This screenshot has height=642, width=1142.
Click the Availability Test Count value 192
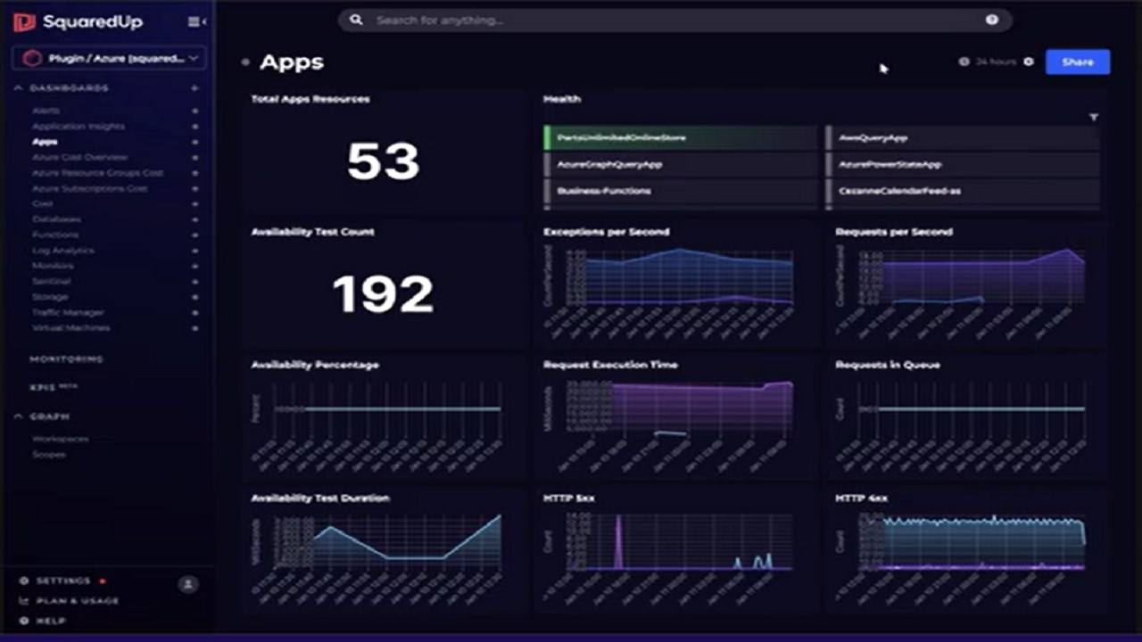[x=384, y=294]
